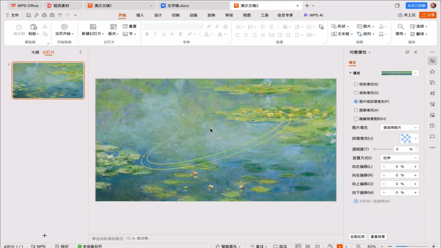Screen dimensions: 441x248
Task: Add new slide with plus icon below thumbnails
Action: coord(45,236)
